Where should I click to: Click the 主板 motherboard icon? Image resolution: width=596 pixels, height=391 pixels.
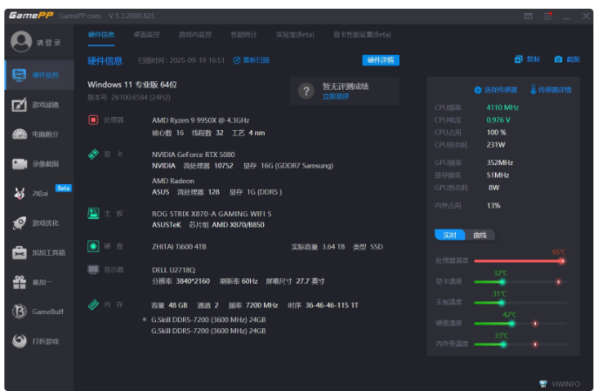(93, 213)
